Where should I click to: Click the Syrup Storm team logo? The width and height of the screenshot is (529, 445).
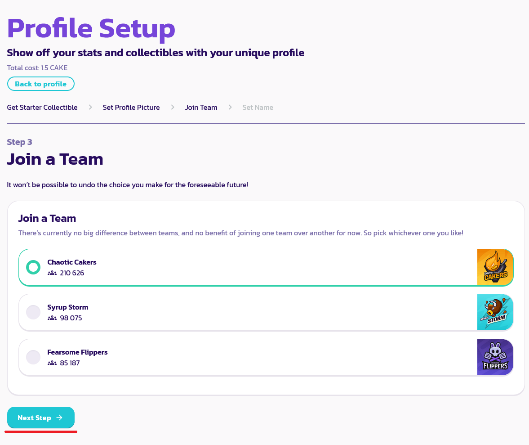[495, 312]
